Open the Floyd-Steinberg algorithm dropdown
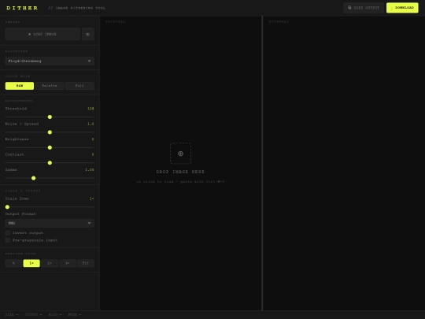 pos(50,61)
